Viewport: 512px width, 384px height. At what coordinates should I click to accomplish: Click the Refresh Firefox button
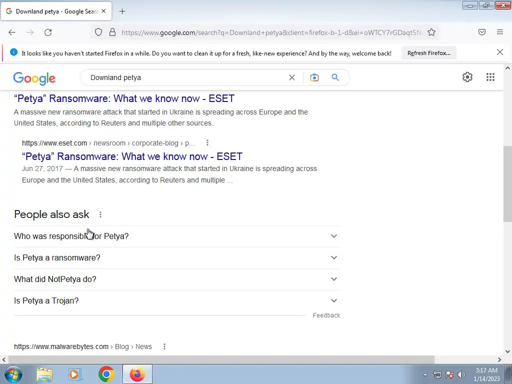pos(428,53)
